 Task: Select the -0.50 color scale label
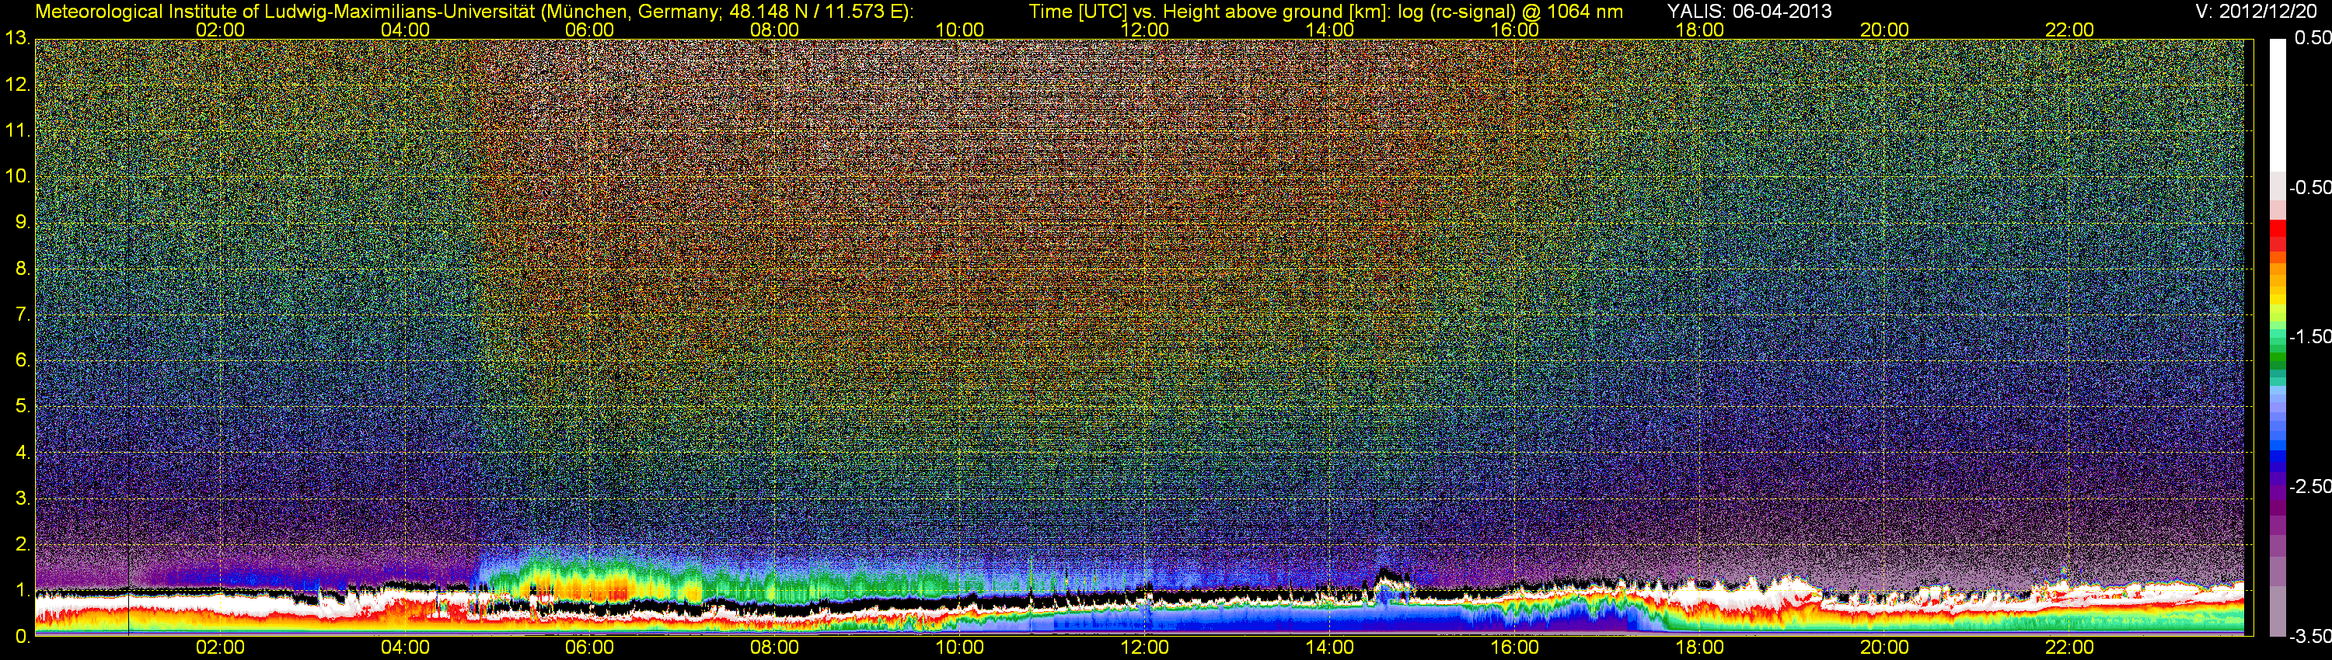2309,187
